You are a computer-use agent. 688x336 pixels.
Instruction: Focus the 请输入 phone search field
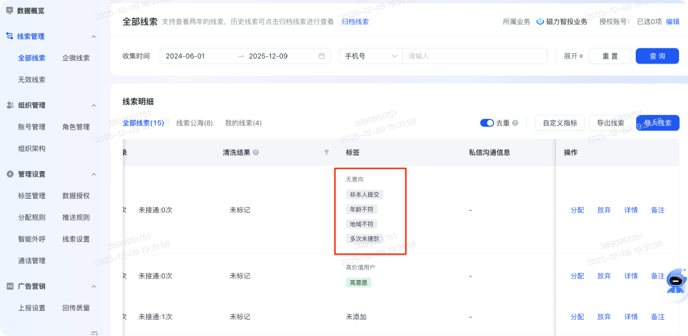coord(474,56)
